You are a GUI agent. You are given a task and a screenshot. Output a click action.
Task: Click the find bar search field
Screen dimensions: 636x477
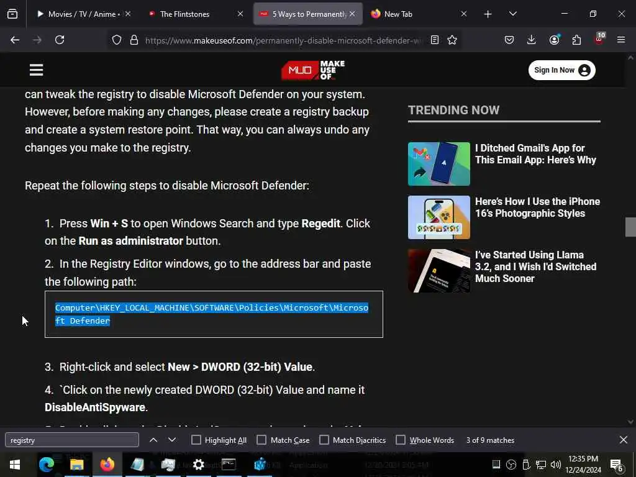click(x=72, y=440)
